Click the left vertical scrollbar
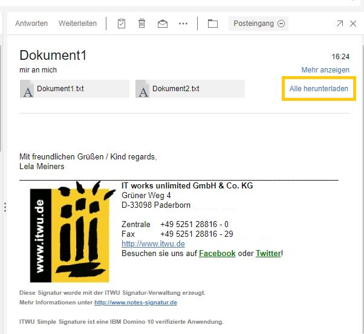Screen dimensions: 364x334 [x=1, y=98]
